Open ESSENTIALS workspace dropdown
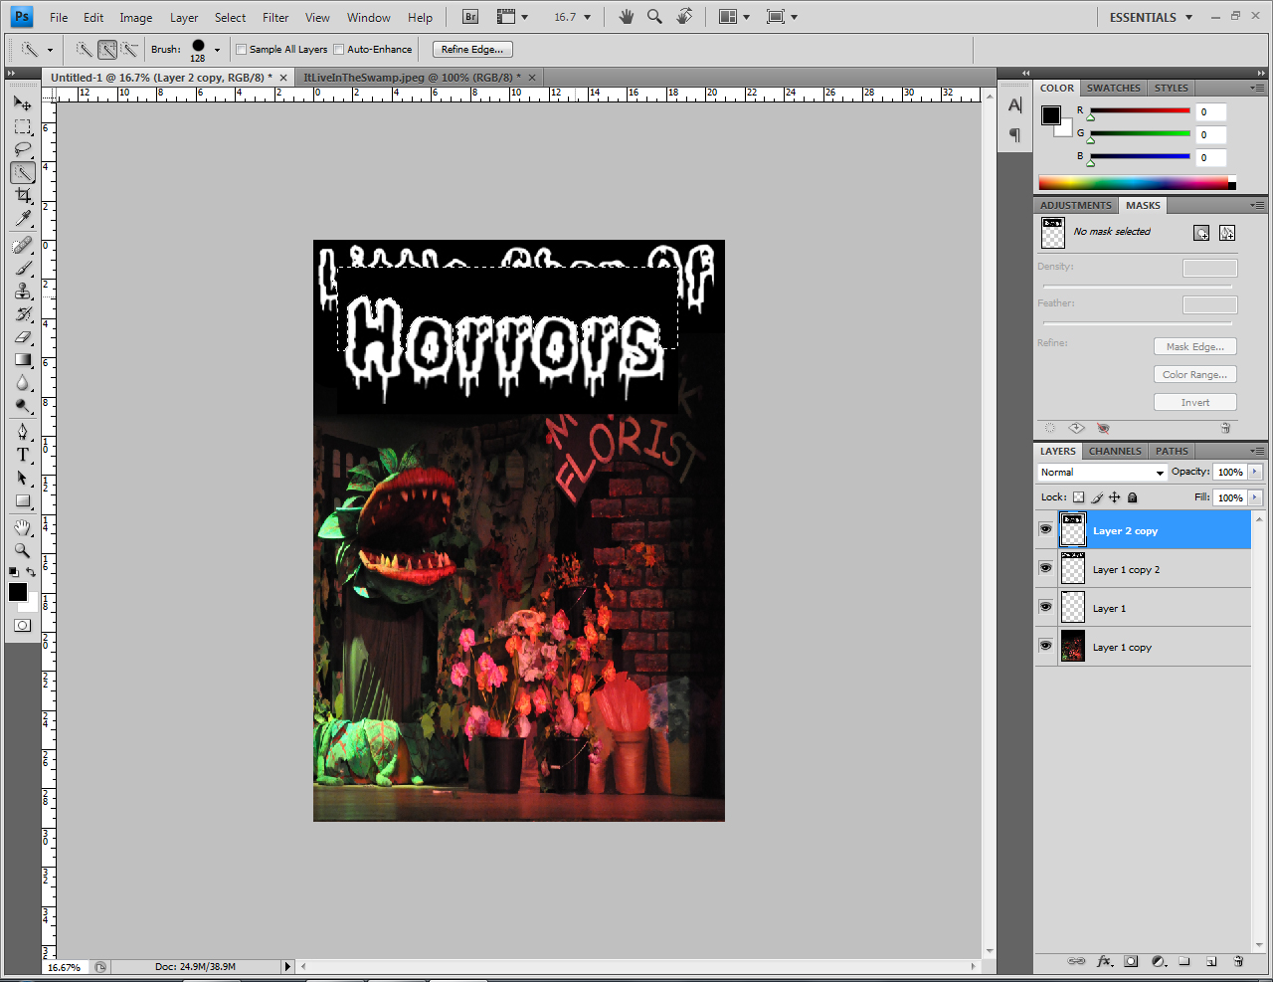1273x982 pixels. coord(1152,17)
